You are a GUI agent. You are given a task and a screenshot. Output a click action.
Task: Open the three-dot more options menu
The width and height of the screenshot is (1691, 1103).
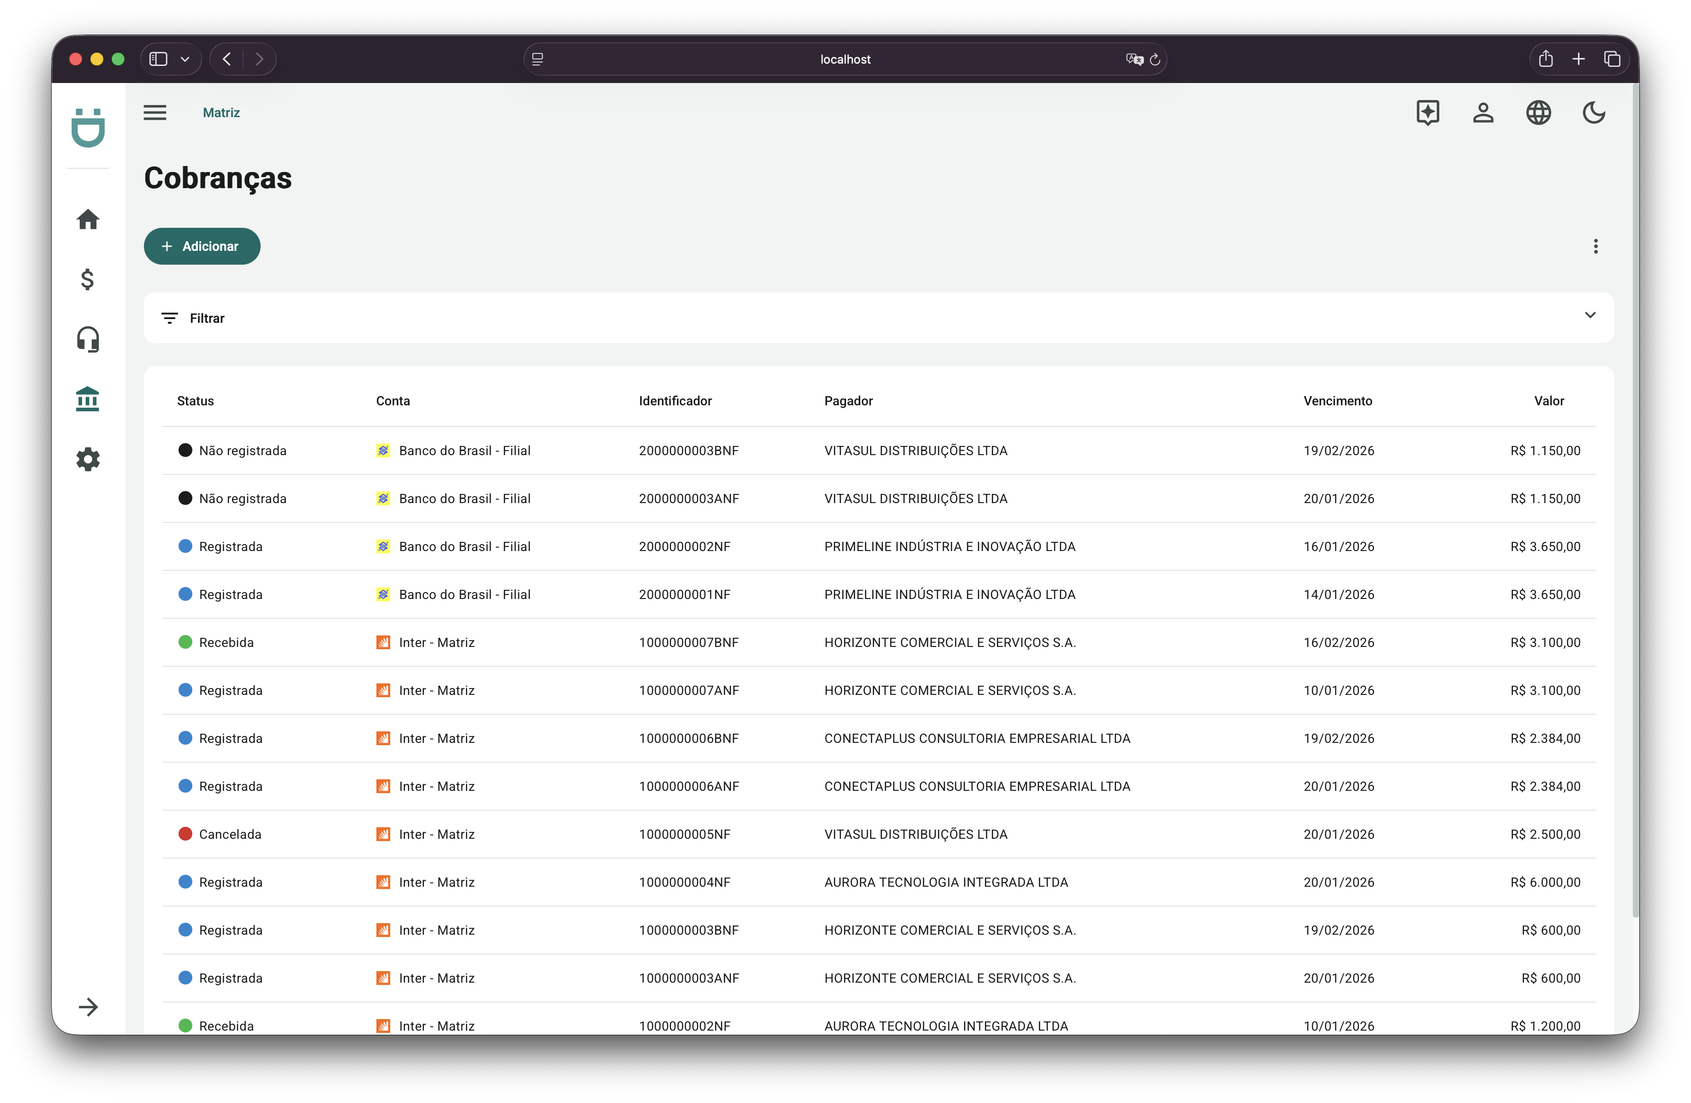pyautogui.click(x=1596, y=246)
